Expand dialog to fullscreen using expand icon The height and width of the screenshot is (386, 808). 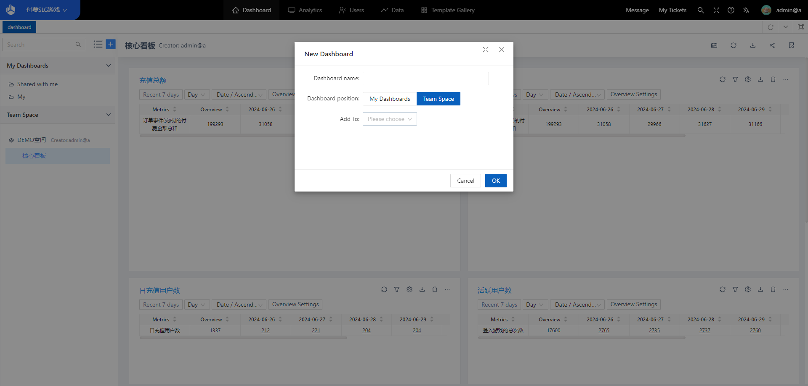[x=486, y=50]
